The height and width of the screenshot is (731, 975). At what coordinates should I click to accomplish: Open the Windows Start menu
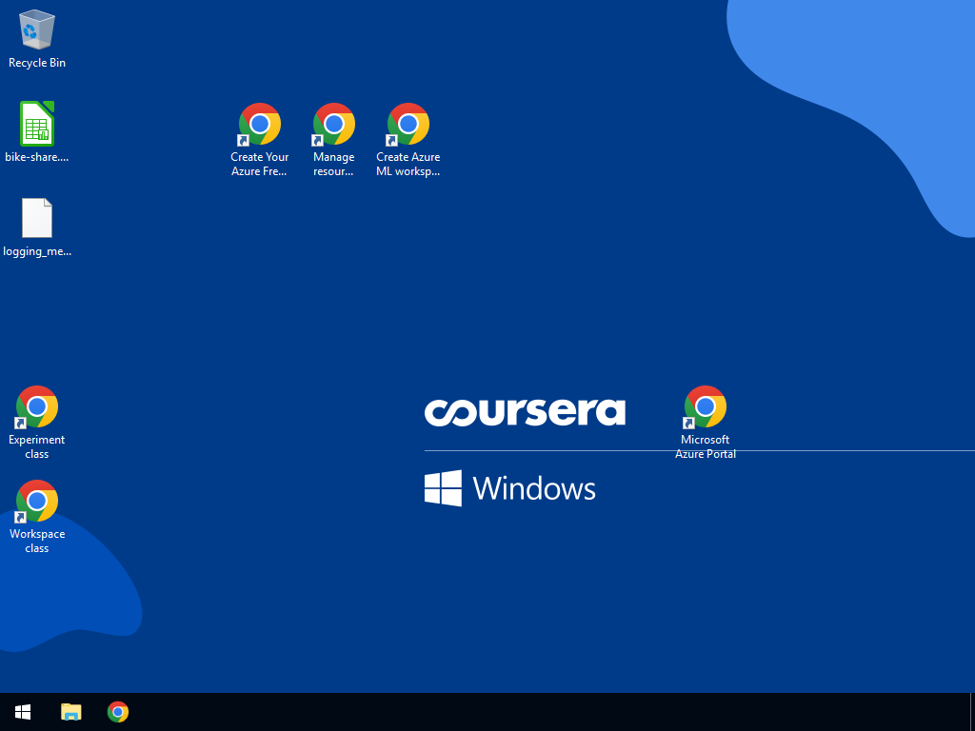pos(23,712)
